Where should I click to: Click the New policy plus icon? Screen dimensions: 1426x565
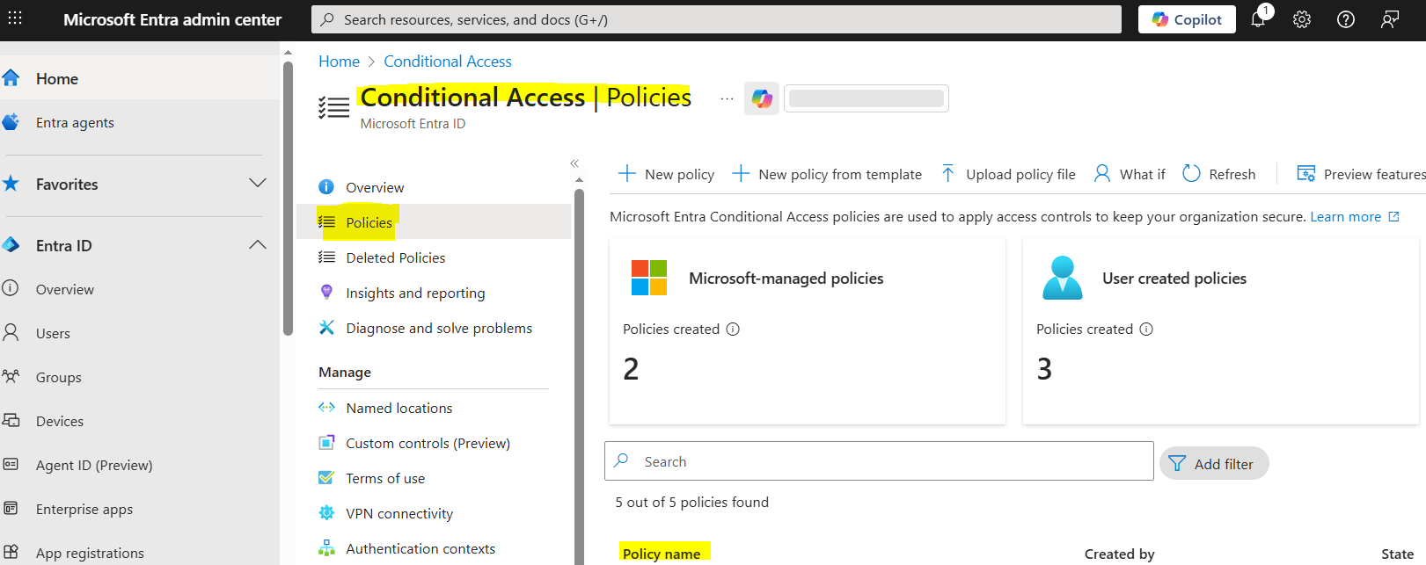[627, 174]
